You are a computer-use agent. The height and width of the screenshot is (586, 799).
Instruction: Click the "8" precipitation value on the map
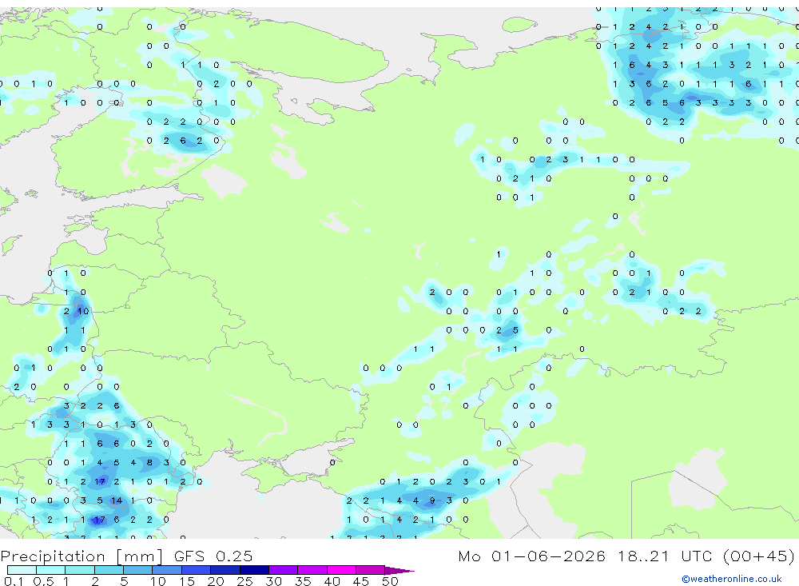tap(149, 463)
